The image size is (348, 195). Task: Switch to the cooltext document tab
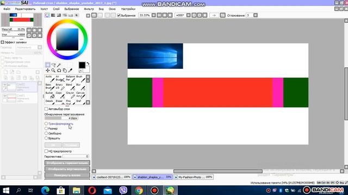pos(111,177)
